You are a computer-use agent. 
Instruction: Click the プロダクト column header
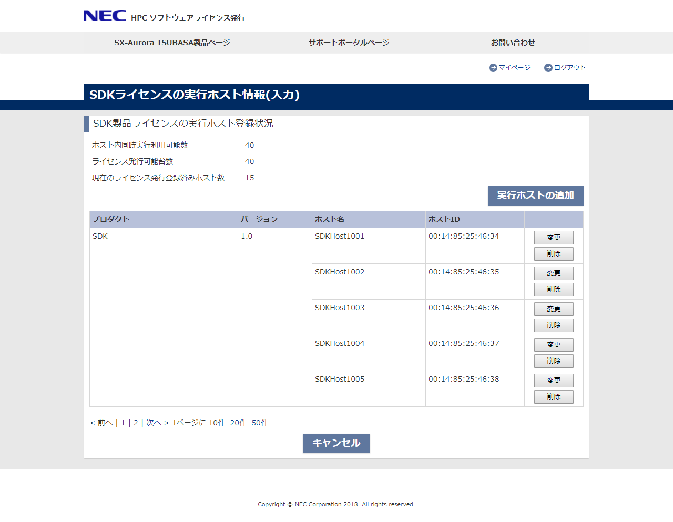coord(164,219)
